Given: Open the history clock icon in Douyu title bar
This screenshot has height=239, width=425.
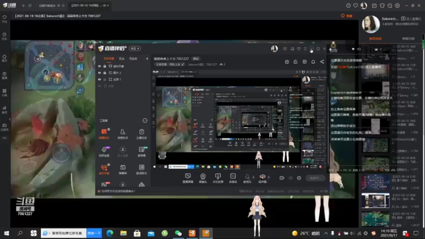Looking at the screenshot, I should pos(348,5).
